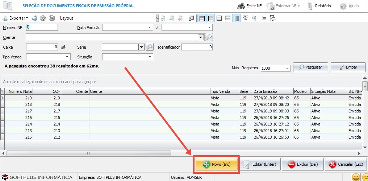Focus the Número NF input field
This screenshot has height=181, width=368.
(x=42, y=28)
